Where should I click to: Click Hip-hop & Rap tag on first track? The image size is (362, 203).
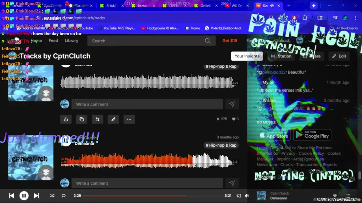click(x=221, y=67)
